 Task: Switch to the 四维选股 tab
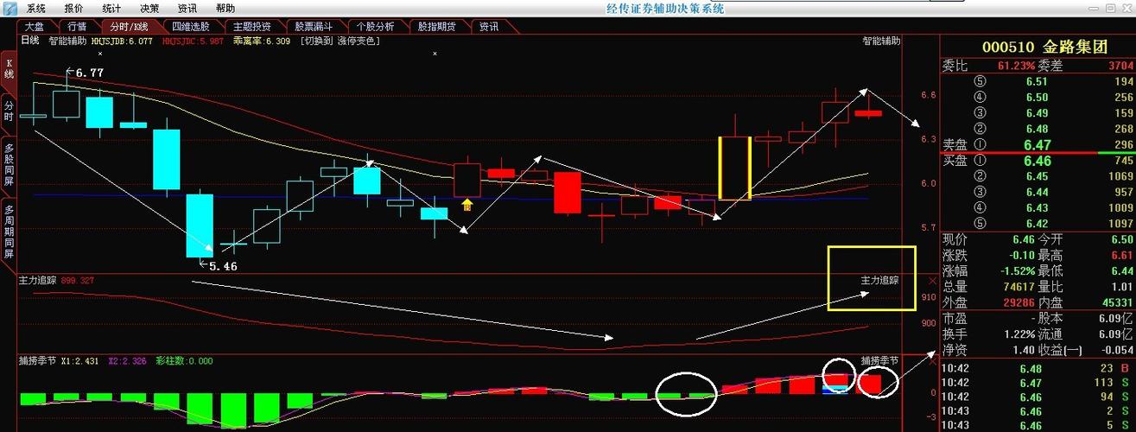click(190, 27)
